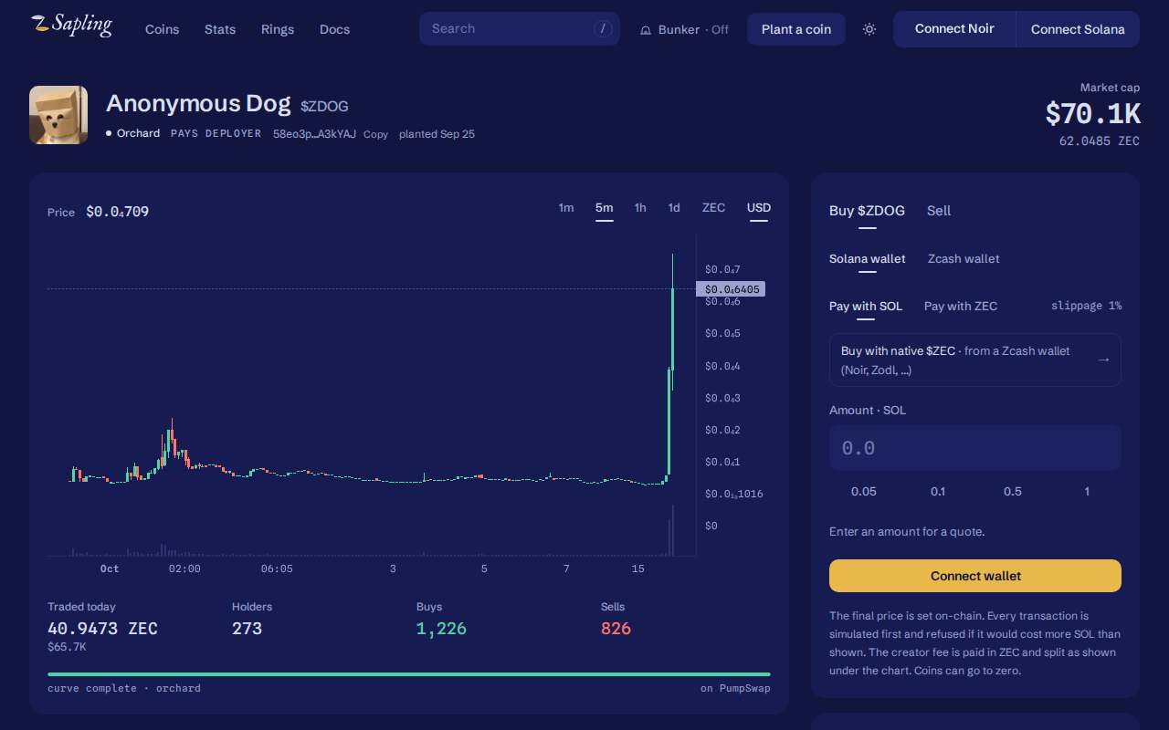Switch to the Sell tab
Viewport: 1169px width, 730px height.
point(939,211)
